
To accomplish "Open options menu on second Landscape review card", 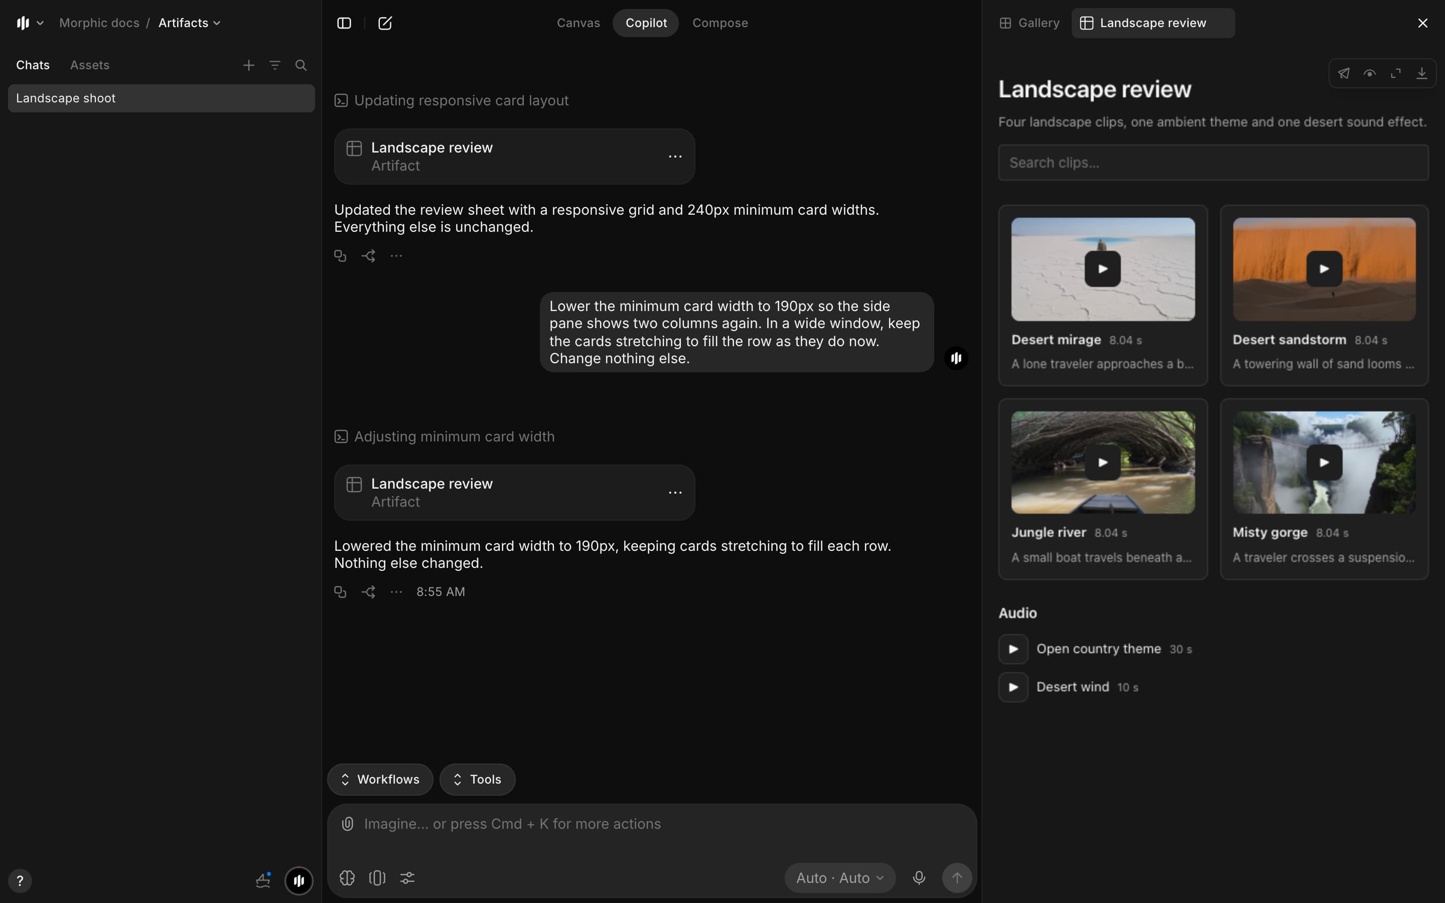I will pyautogui.click(x=675, y=493).
